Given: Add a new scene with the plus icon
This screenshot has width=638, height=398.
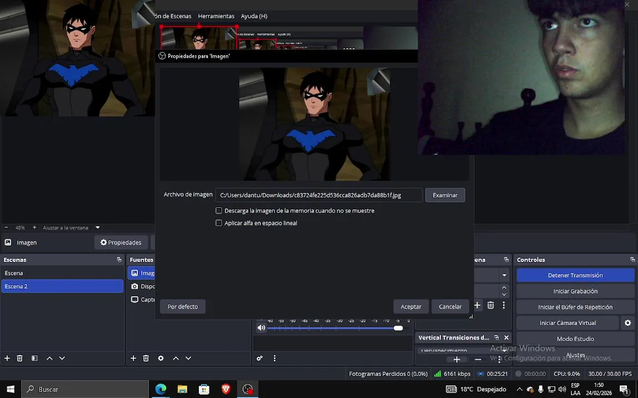Looking at the screenshot, I should pos(7,358).
